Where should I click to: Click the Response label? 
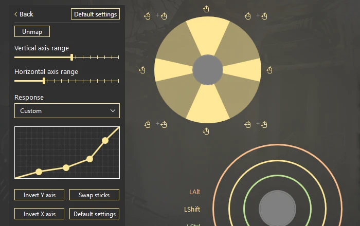(x=29, y=98)
